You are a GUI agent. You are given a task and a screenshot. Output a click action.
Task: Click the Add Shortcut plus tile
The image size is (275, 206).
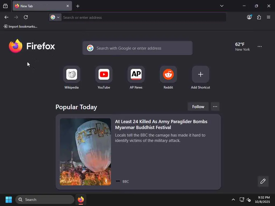200,74
